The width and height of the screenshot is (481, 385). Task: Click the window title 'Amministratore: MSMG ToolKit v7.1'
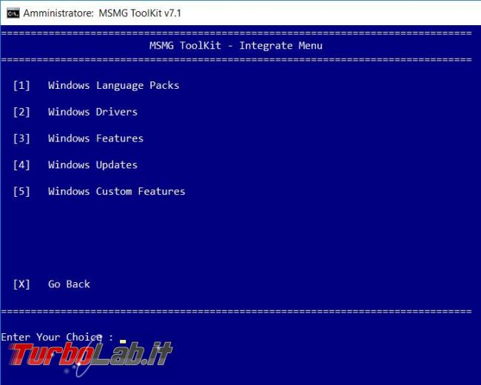[102, 13]
